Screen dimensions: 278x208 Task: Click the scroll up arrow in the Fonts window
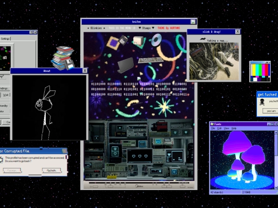click(x=276, y=133)
